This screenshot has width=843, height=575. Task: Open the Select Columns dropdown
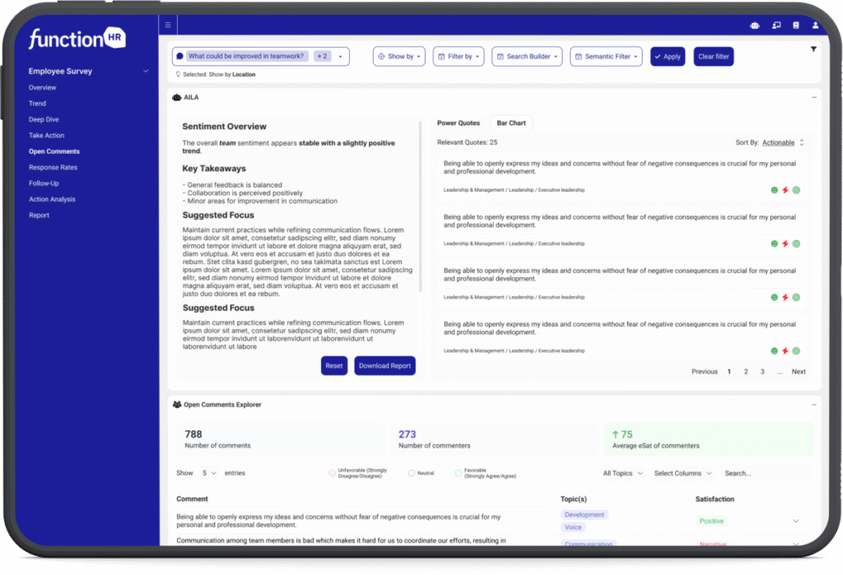[682, 473]
